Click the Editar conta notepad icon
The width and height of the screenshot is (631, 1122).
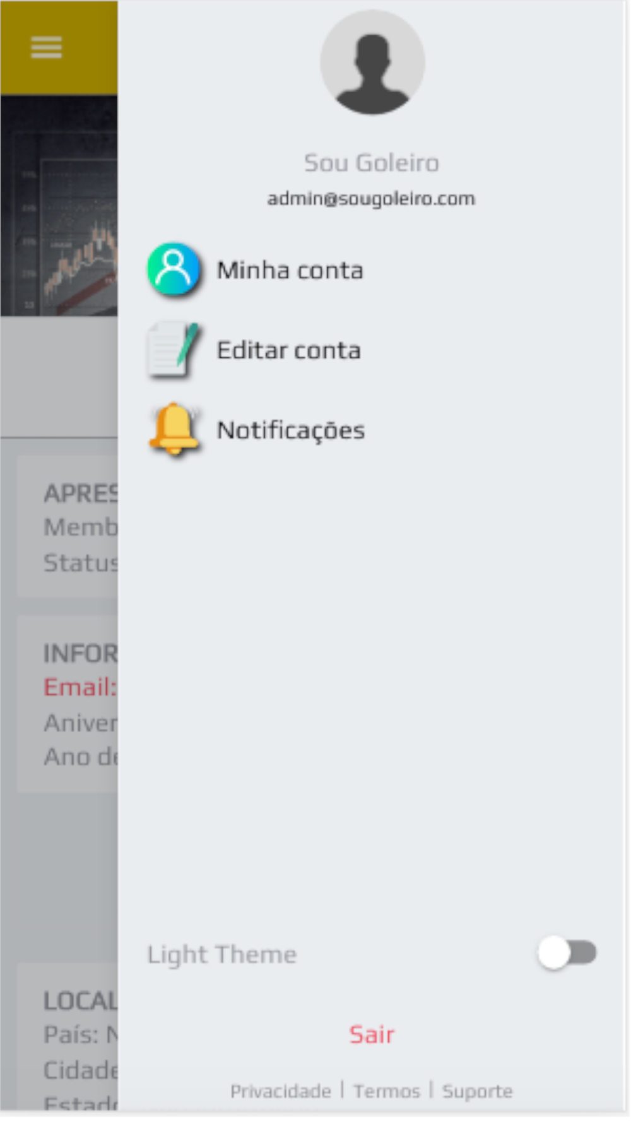coord(174,350)
